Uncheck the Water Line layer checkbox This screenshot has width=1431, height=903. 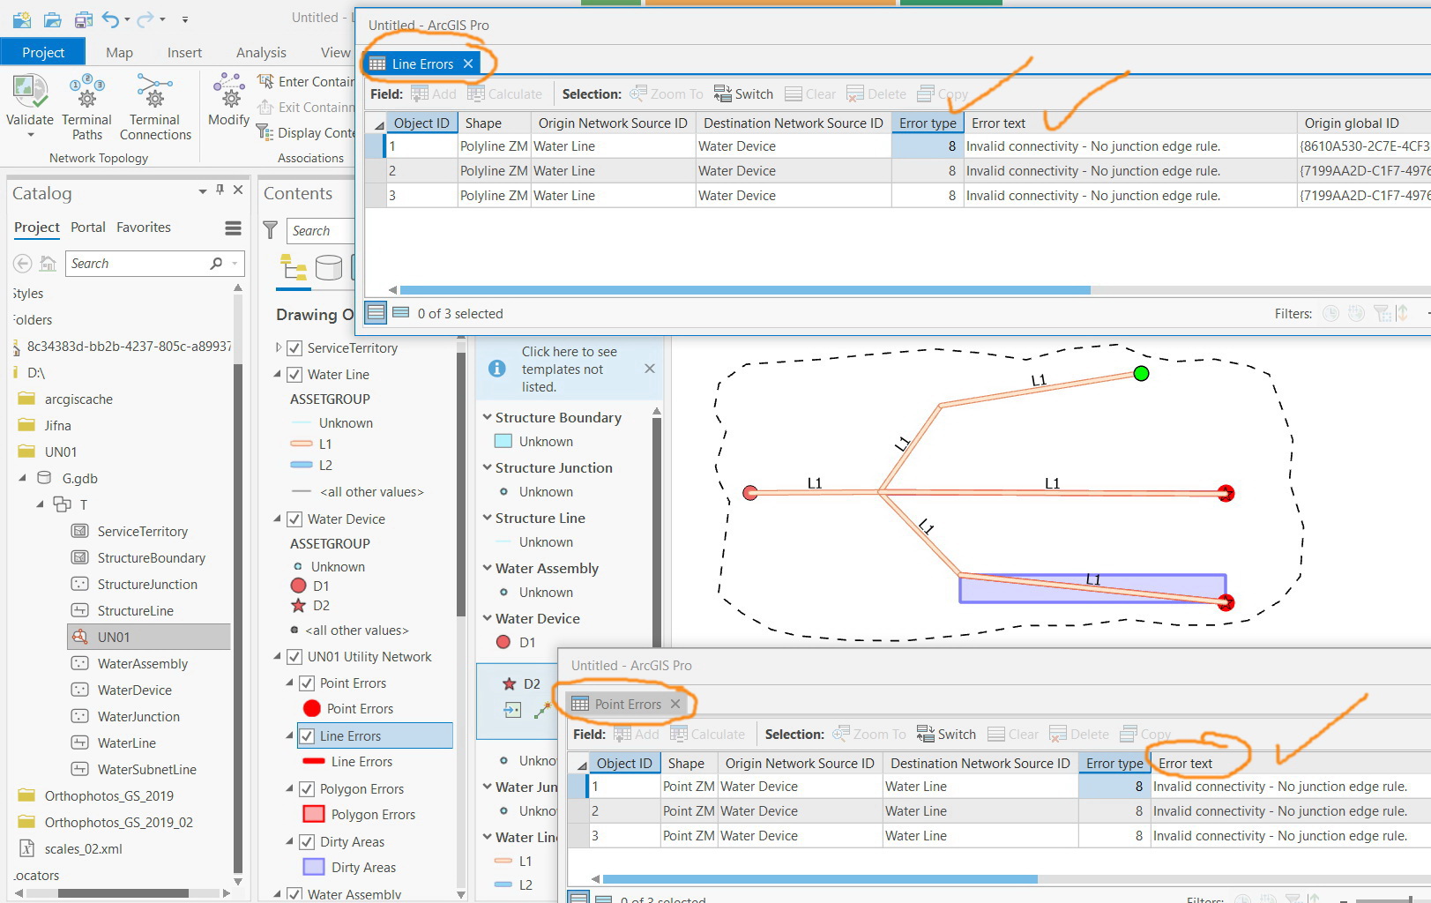tap(294, 375)
